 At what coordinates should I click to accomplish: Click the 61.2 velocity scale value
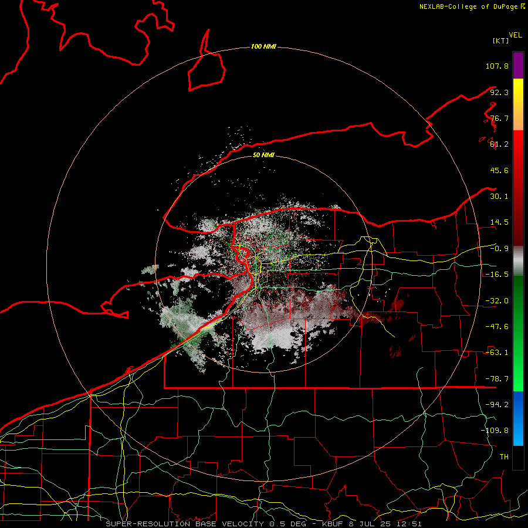(x=499, y=144)
